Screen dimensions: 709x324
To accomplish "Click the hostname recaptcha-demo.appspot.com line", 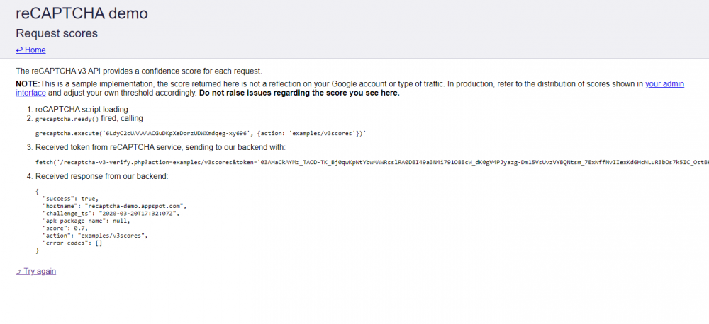I will [114, 206].
